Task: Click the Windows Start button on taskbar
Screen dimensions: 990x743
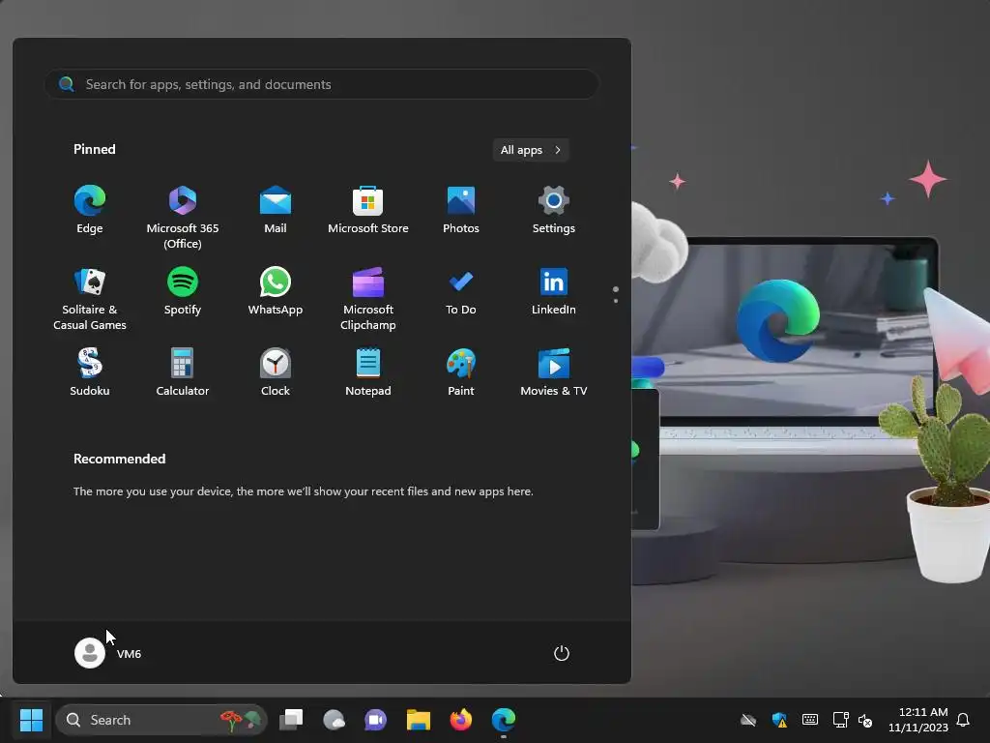Action: [x=31, y=720]
